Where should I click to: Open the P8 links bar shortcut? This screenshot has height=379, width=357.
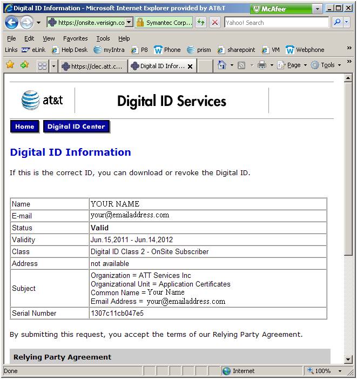[139, 50]
